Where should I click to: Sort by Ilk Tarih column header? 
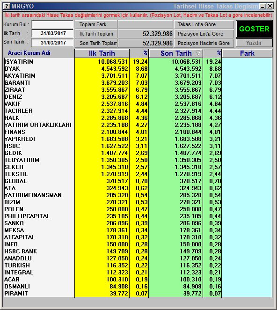pyautogui.click(x=102, y=53)
